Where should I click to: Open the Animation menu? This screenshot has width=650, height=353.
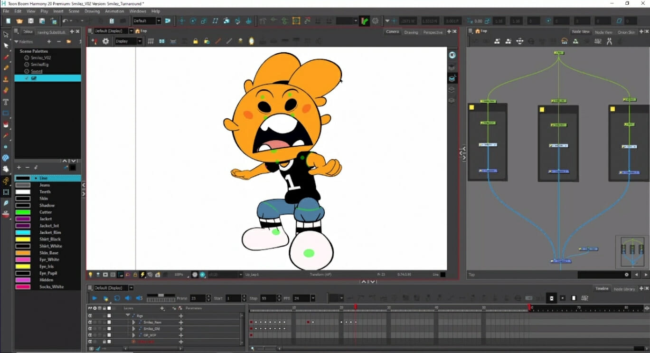(114, 11)
